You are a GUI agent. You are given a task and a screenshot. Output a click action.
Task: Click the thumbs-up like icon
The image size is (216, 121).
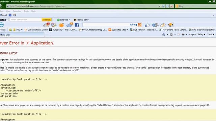tap(147, 25)
